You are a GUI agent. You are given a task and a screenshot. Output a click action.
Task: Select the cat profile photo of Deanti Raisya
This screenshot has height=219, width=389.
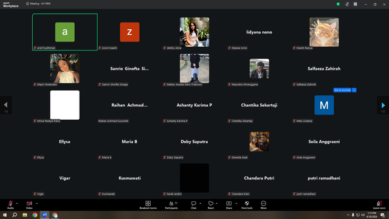pyautogui.click(x=324, y=32)
